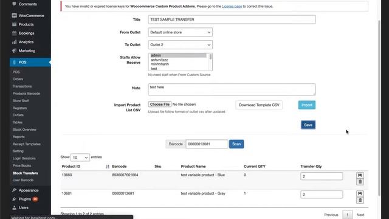Open the Reports submenu item
389x219 pixels.
[x=19, y=137]
